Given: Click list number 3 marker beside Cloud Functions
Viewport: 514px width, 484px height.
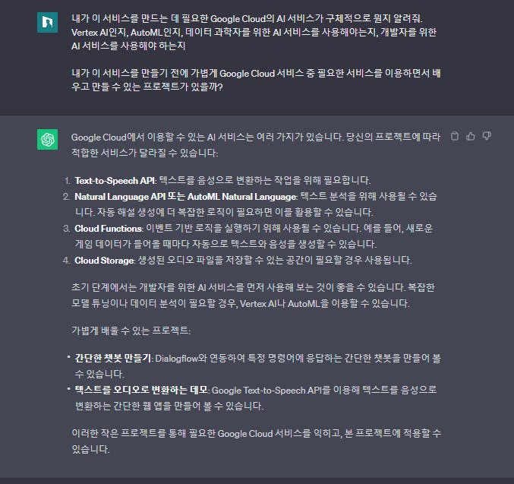Looking at the screenshot, I should pyautogui.click(x=66, y=229).
